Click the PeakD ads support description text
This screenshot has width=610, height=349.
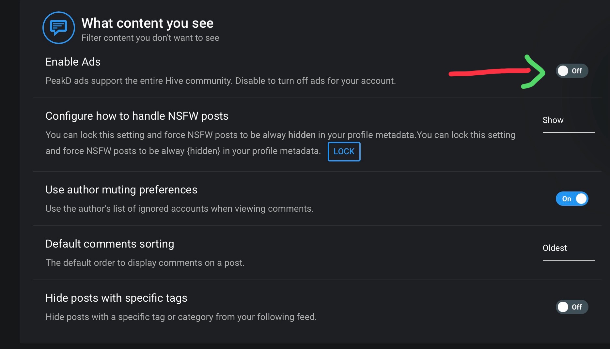tap(221, 81)
